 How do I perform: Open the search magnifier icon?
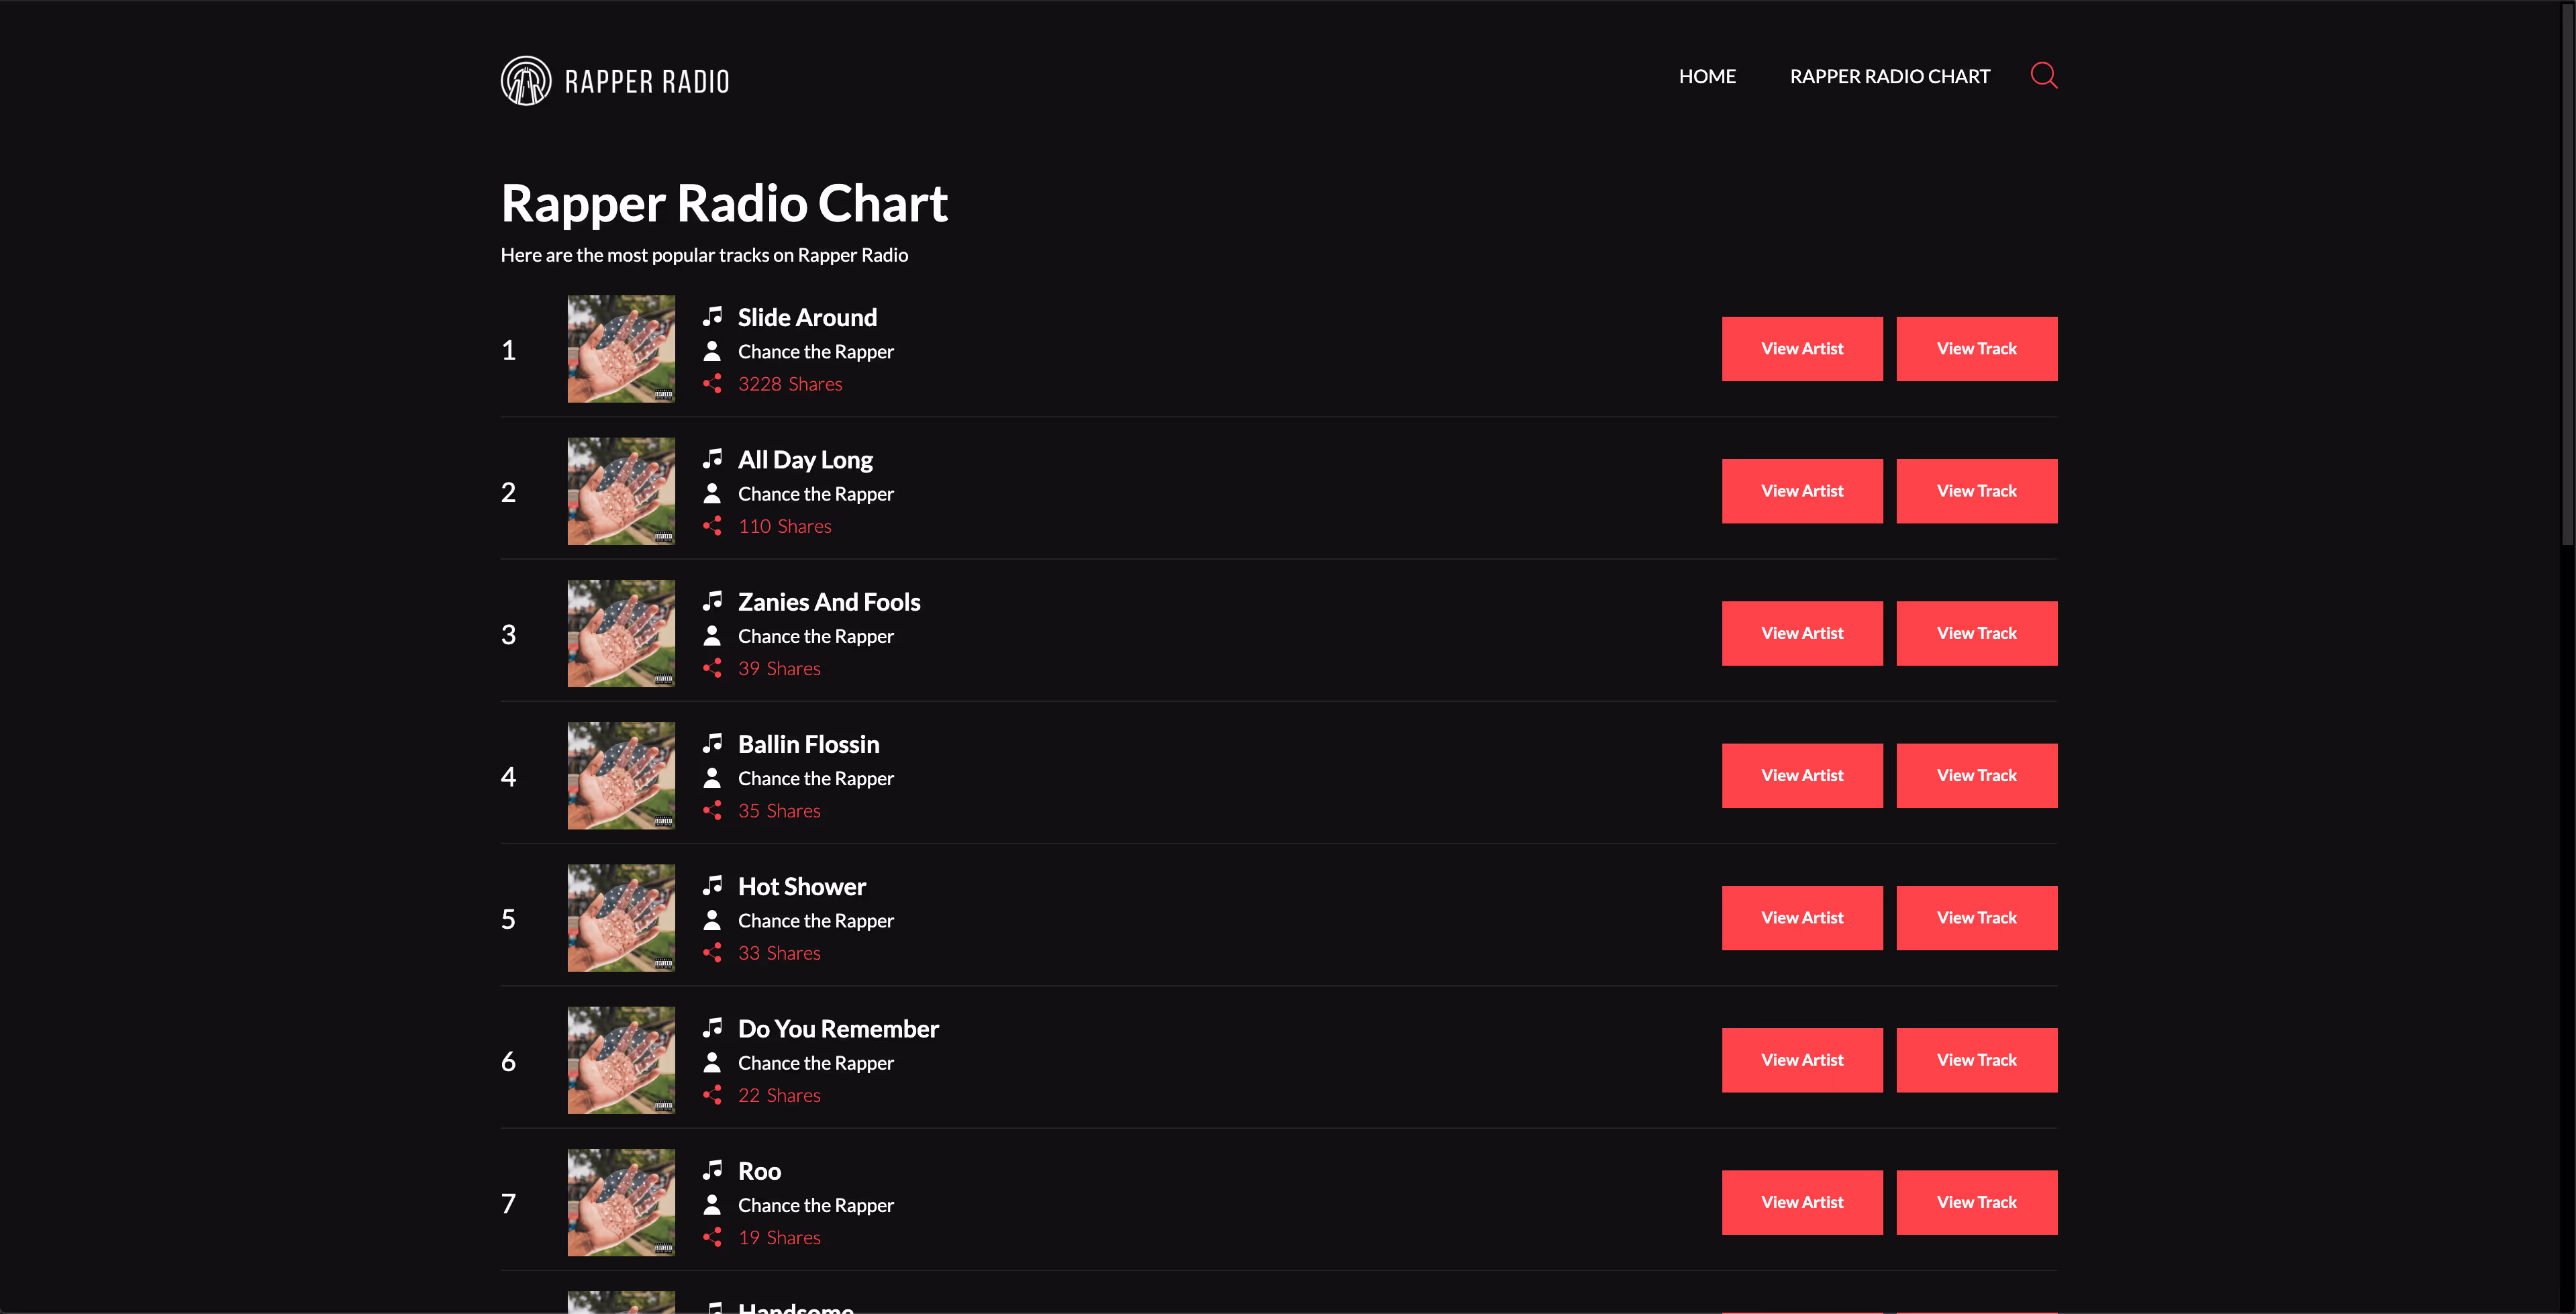2044,76
